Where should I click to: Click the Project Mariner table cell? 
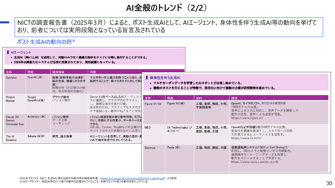(15, 104)
